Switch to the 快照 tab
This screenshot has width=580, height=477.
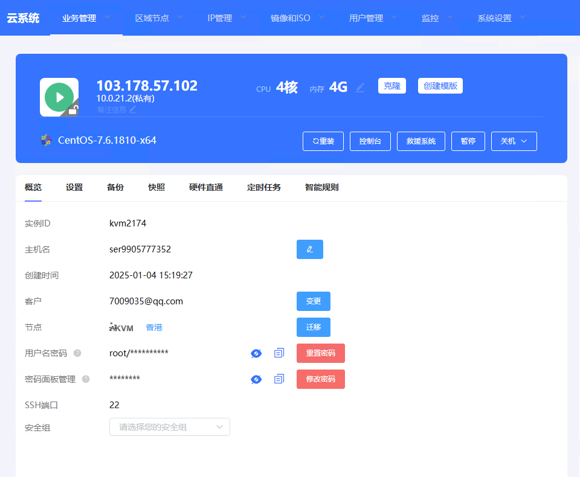point(156,188)
